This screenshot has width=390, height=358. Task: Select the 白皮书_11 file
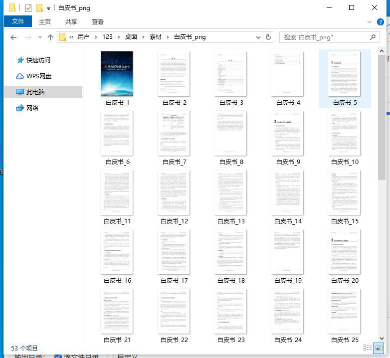click(x=117, y=197)
